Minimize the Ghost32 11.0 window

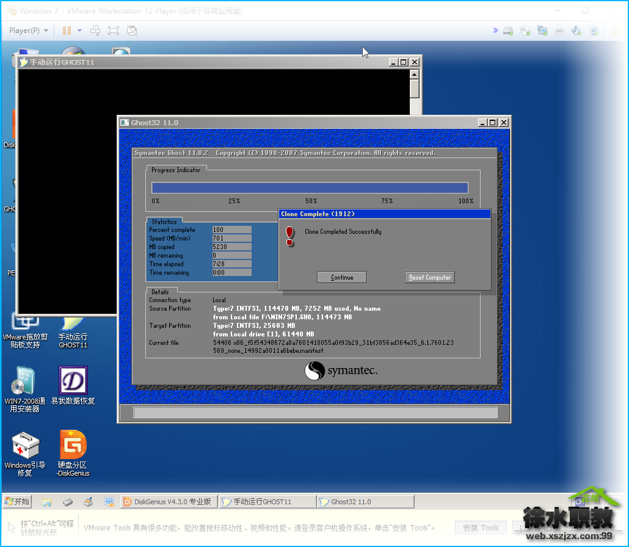(x=482, y=123)
